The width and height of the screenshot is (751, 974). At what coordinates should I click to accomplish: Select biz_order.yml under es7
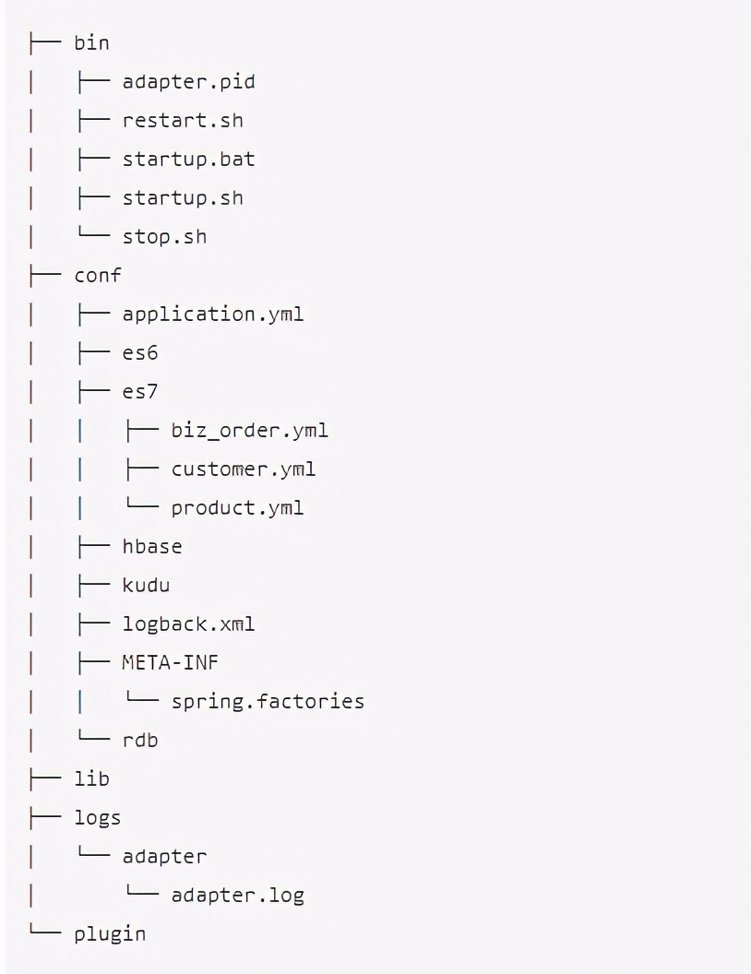pos(249,431)
